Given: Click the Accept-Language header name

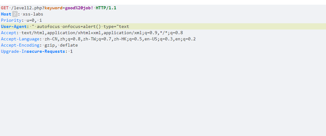Looking at the screenshot, I should tap(20, 39).
